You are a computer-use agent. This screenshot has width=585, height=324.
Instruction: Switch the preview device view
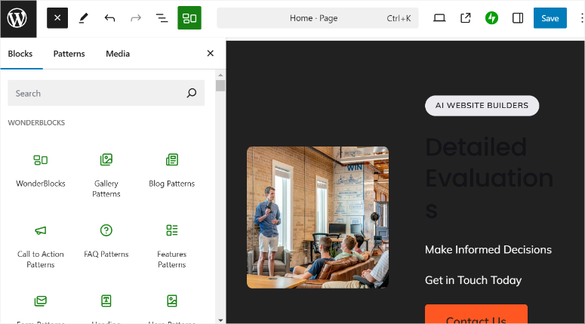(x=439, y=18)
